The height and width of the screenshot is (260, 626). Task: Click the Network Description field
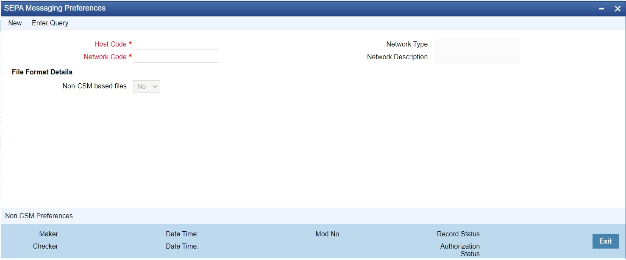point(477,57)
